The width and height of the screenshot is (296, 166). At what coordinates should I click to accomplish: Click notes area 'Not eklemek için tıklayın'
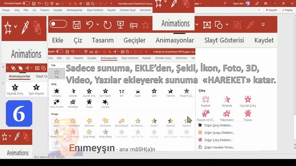point(49,157)
